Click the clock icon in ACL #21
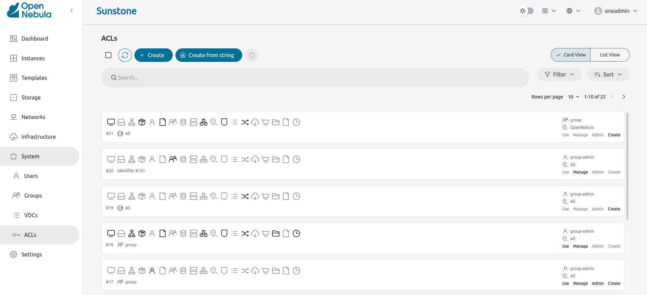The width and height of the screenshot is (647, 295). coord(296,122)
